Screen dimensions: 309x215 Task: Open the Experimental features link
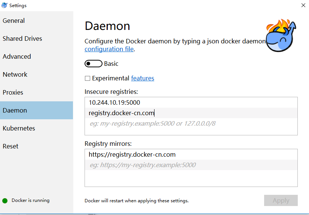[x=143, y=78]
